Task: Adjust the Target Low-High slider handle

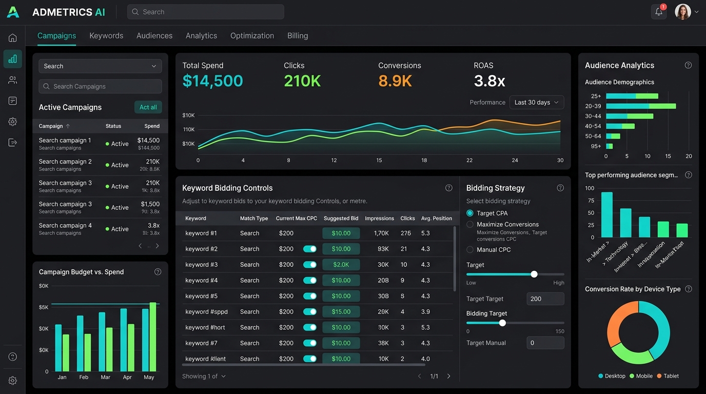Action: point(534,274)
